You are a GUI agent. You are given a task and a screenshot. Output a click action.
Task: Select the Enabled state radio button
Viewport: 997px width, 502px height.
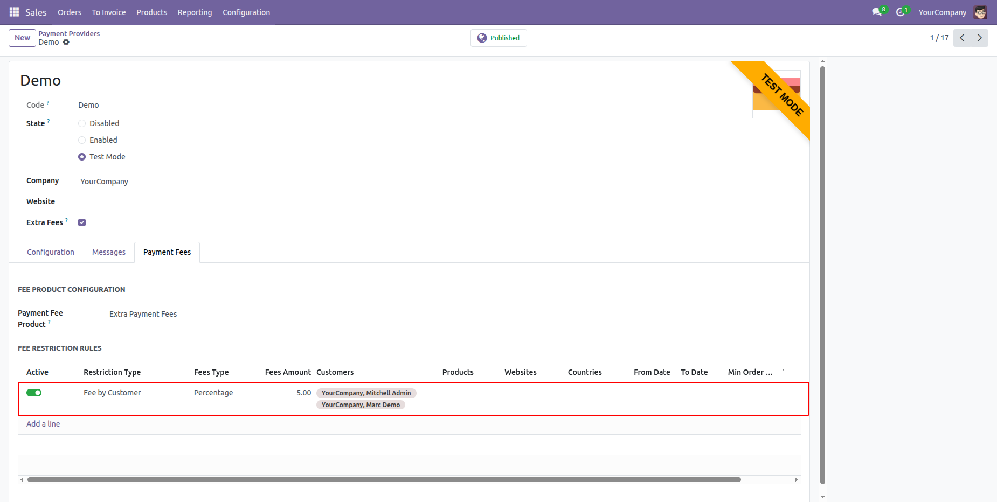[x=82, y=140]
